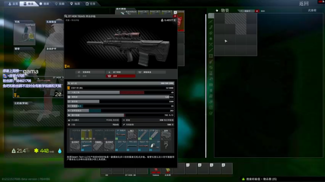Viewport: 325px width, 182px height.
Task: Open the 任务 tasks tab
Action: point(91,4)
